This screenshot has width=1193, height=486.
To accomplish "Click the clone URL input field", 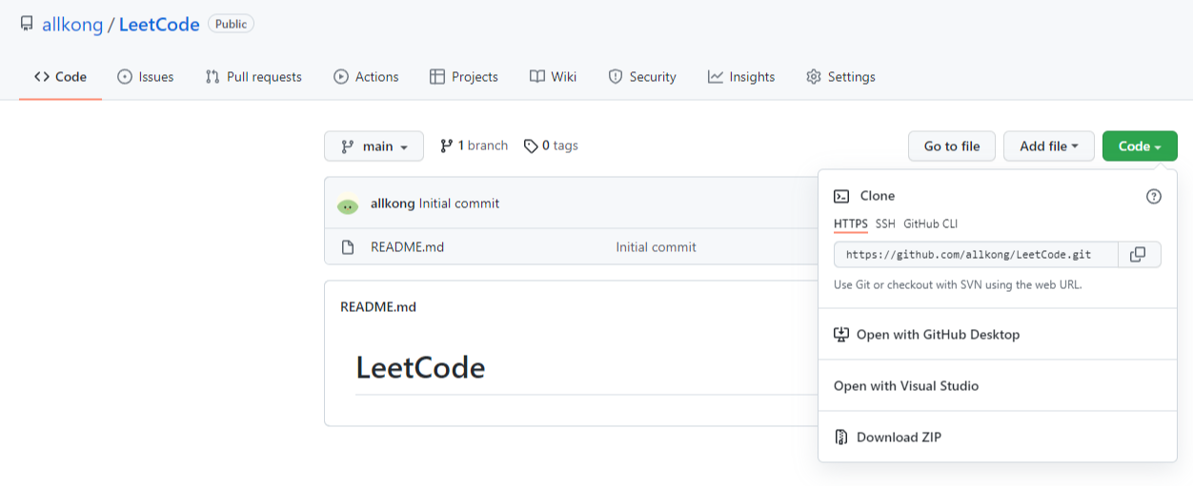I will [976, 255].
